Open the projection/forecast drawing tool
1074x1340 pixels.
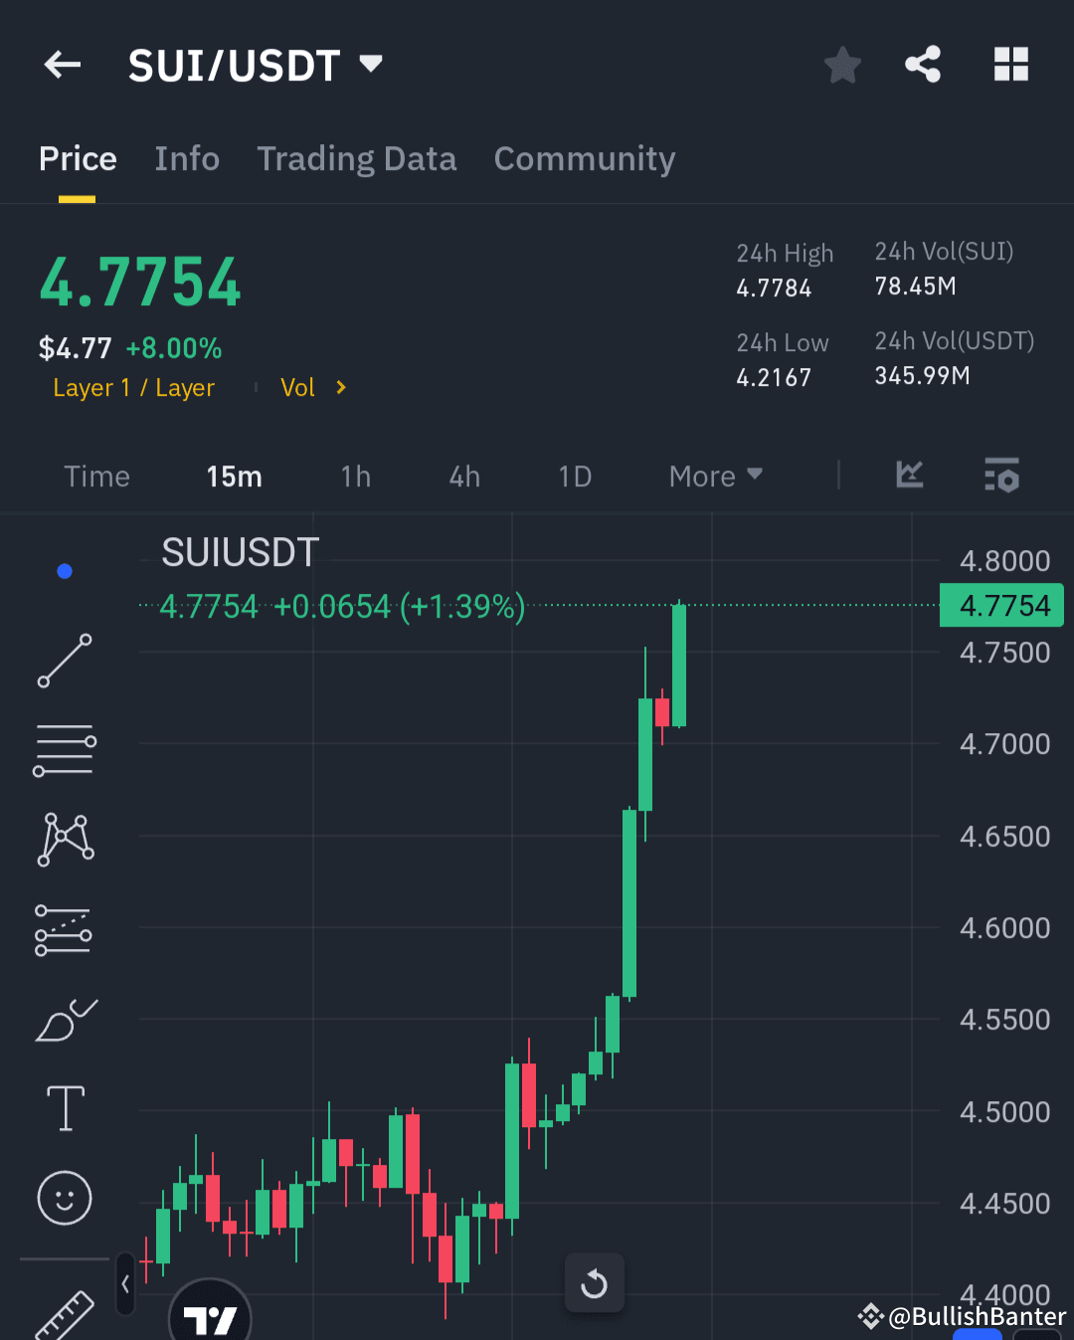tap(65, 930)
